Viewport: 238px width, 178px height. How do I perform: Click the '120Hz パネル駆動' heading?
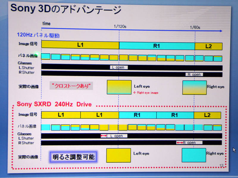click(38, 35)
